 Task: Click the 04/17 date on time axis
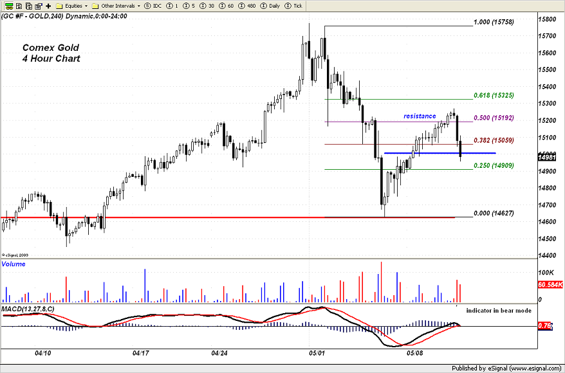(142, 353)
